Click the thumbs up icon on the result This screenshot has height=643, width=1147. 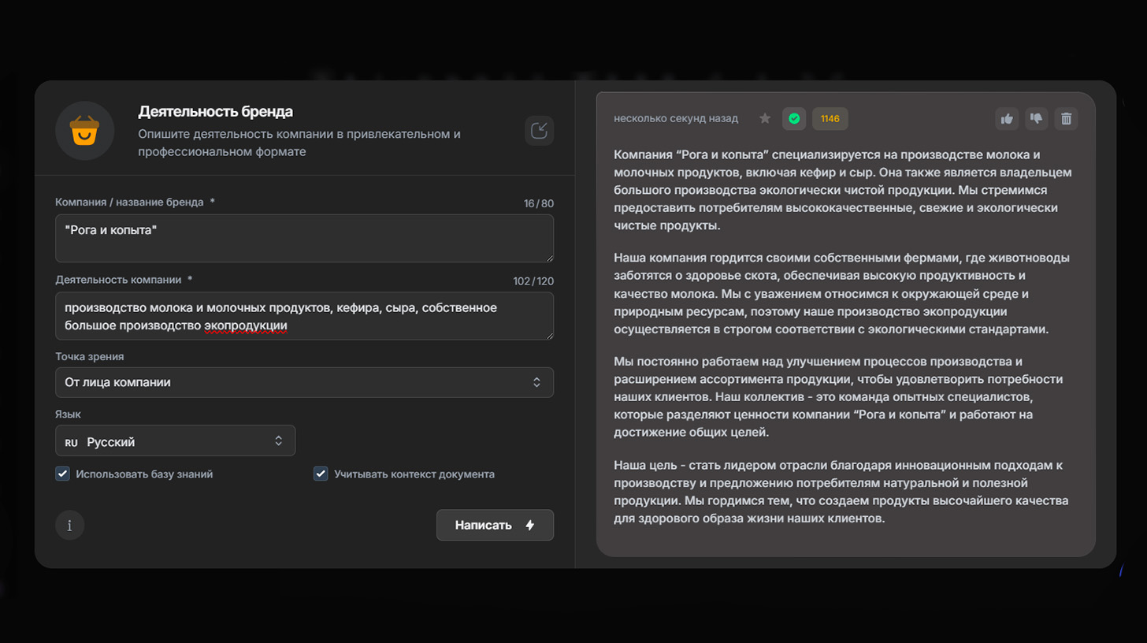pos(1006,119)
